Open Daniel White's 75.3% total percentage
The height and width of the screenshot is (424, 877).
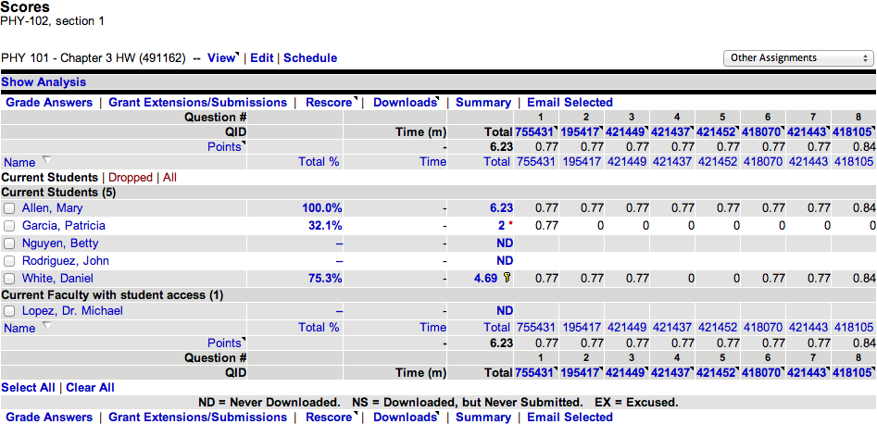tap(323, 278)
